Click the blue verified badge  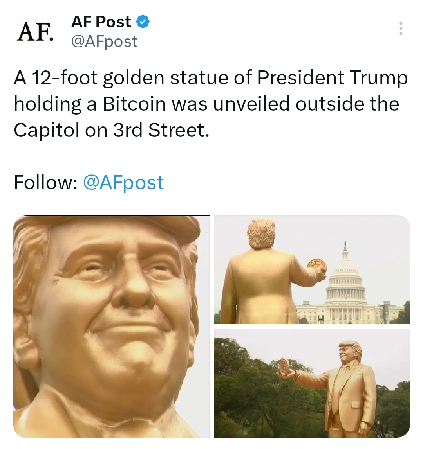(143, 22)
